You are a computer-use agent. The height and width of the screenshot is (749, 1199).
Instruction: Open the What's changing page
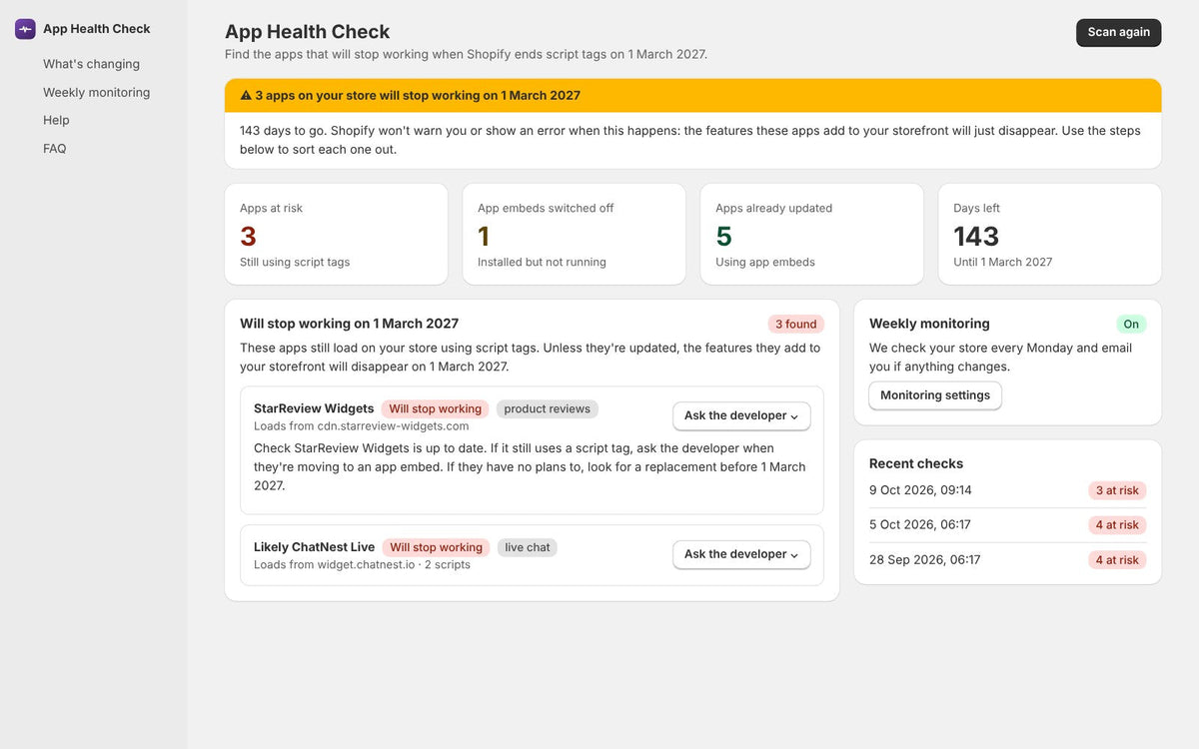(x=91, y=64)
